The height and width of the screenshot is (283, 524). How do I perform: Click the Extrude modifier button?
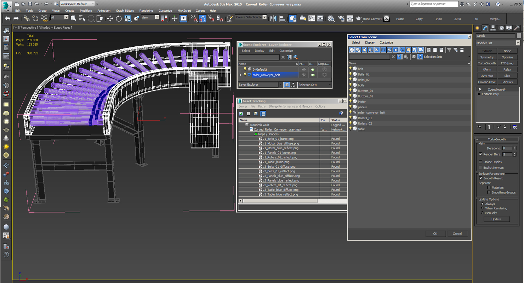[x=487, y=51]
